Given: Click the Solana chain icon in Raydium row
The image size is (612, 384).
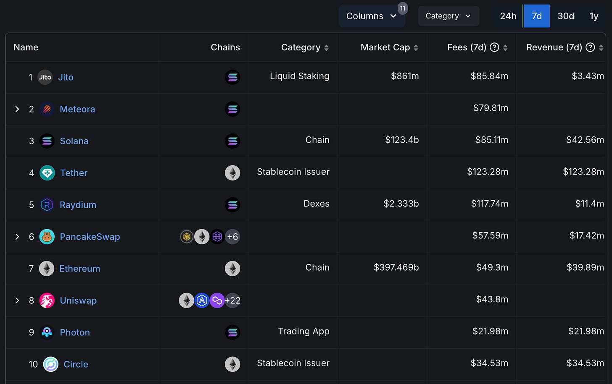Looking at the screenshot, I should [x=232, y=205].
